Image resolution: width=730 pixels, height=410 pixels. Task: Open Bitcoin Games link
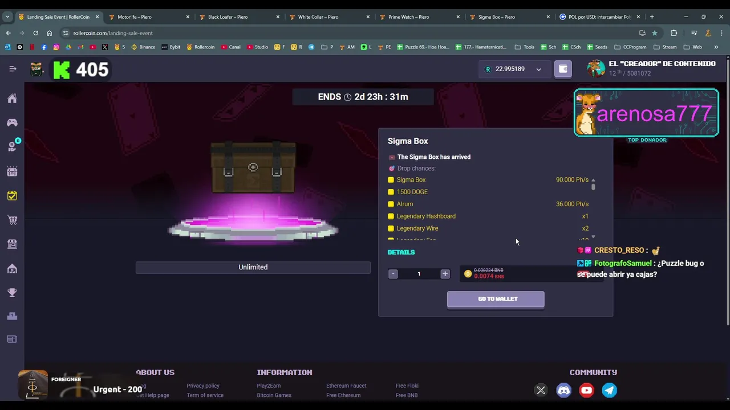pyautogui.click(x=274, y=395)
